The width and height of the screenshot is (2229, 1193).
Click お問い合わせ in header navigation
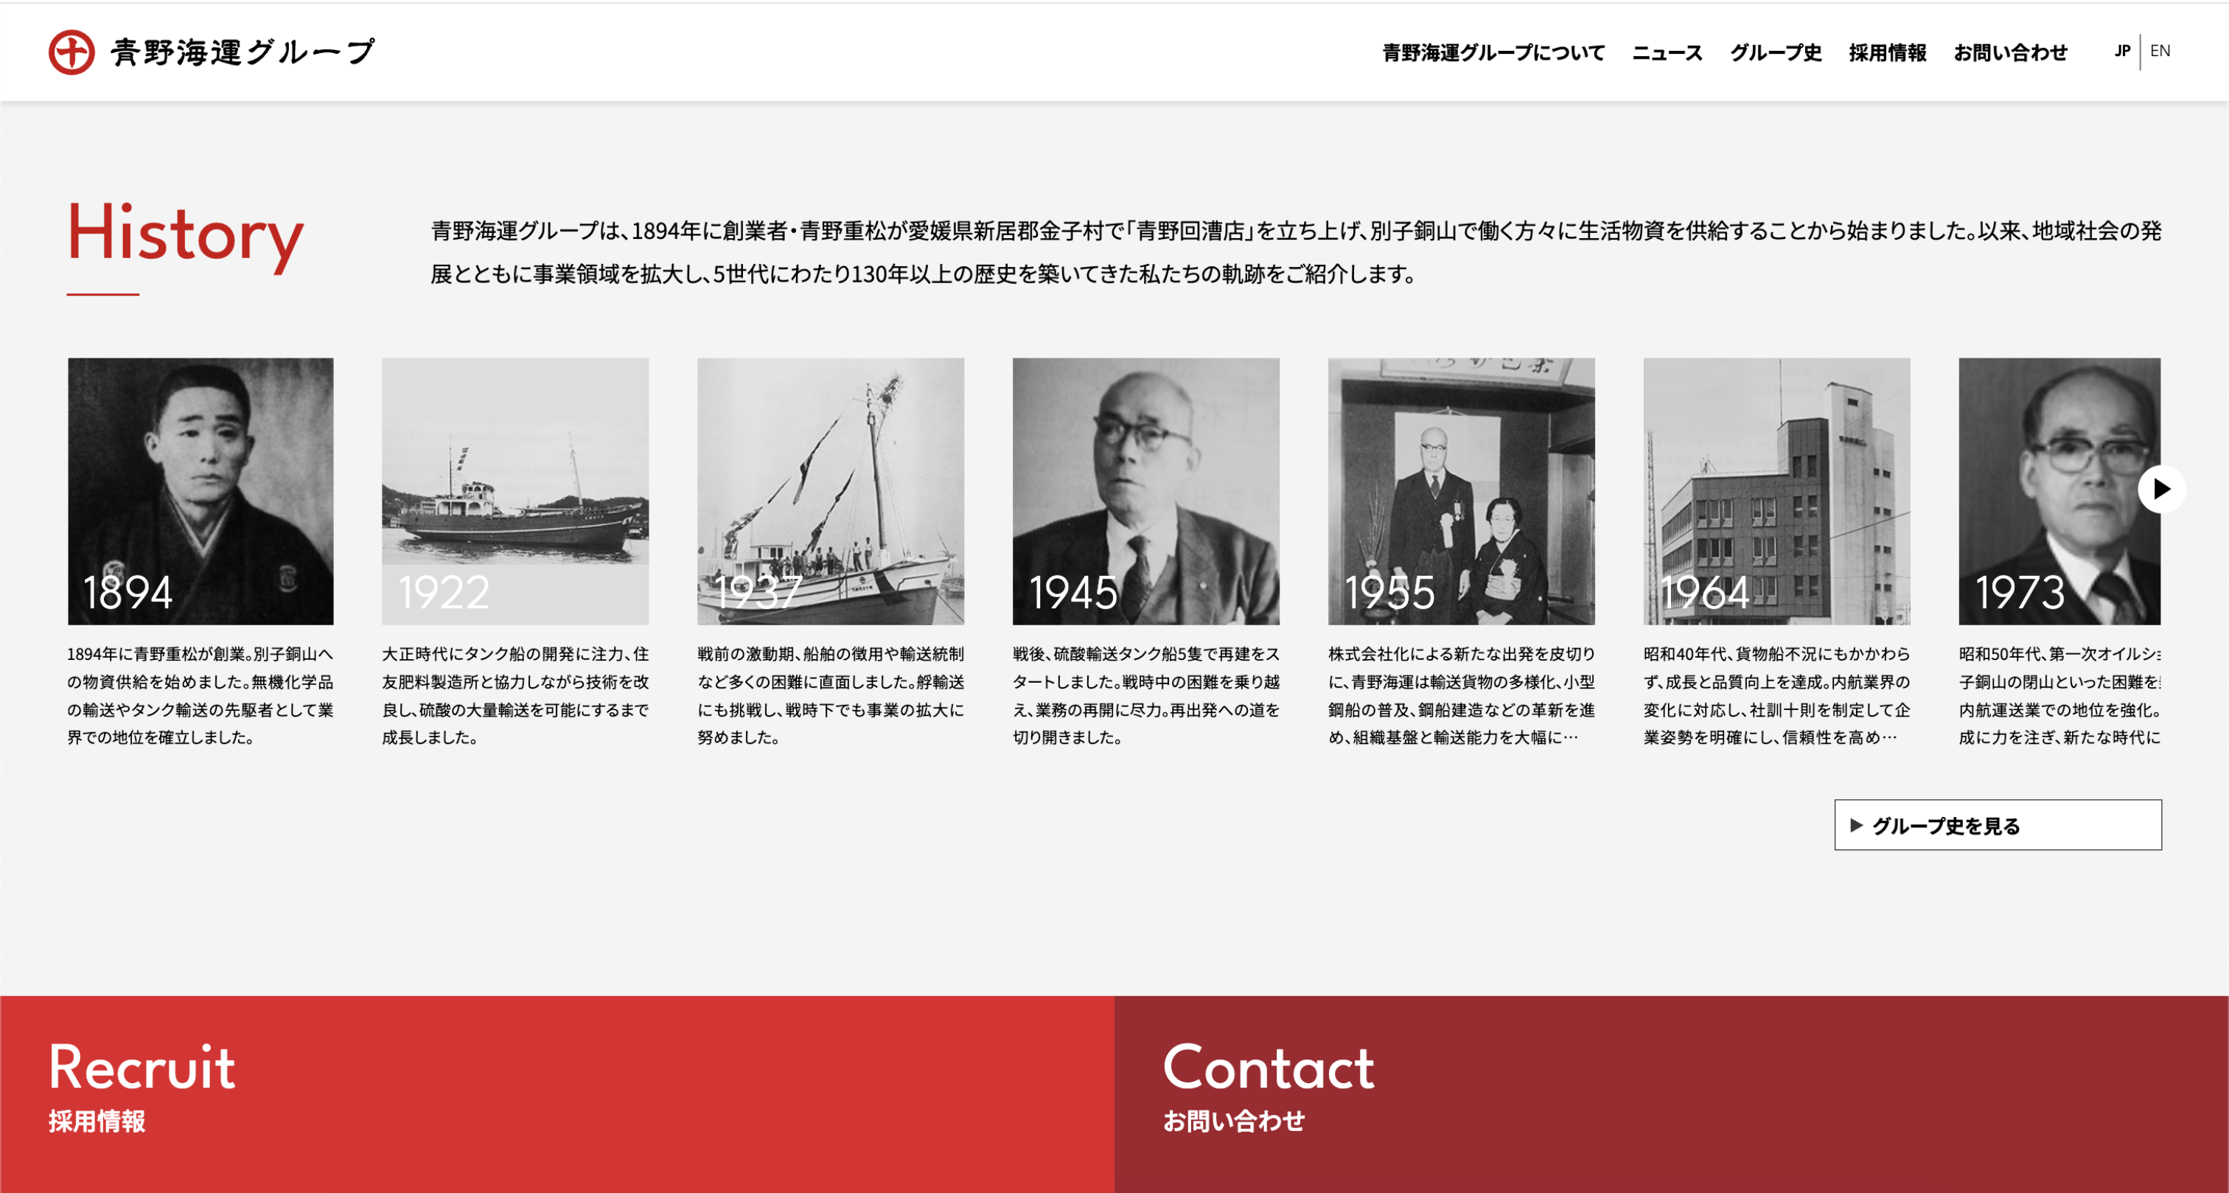pos(2010,53)
